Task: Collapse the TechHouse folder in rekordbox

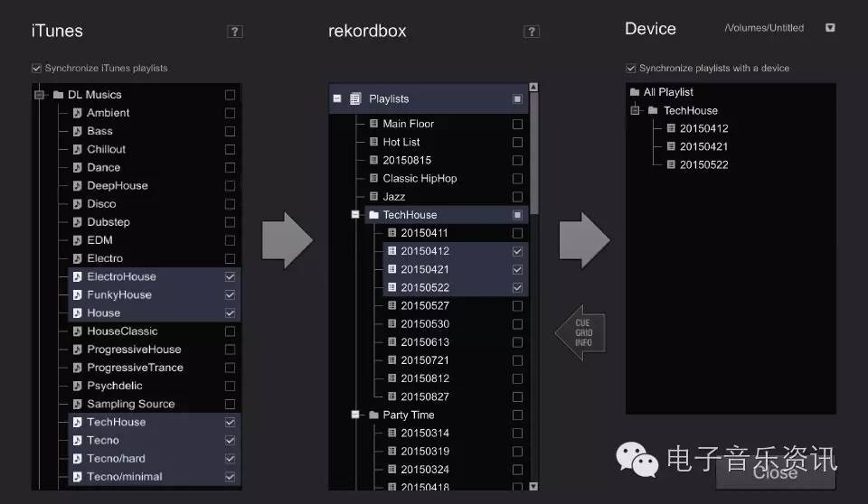Action: pyautogui.click(x=355, y=215)
